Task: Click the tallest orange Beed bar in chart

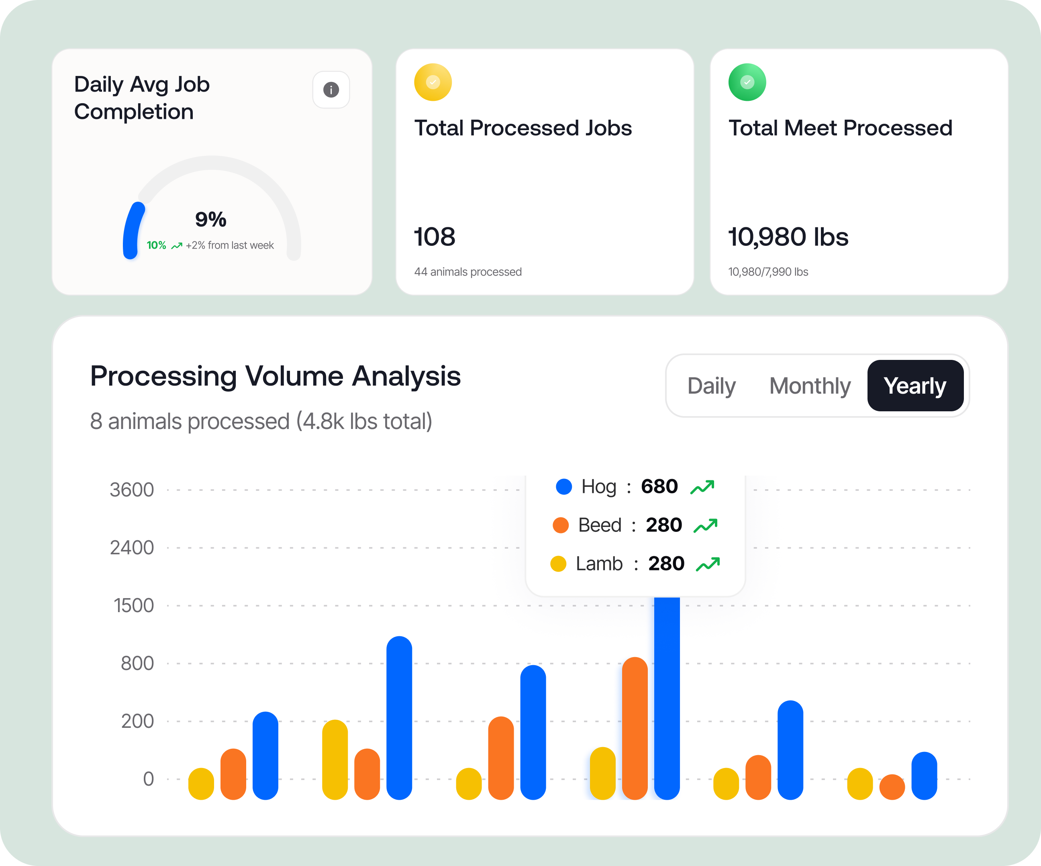Action: tap(635, 728)
